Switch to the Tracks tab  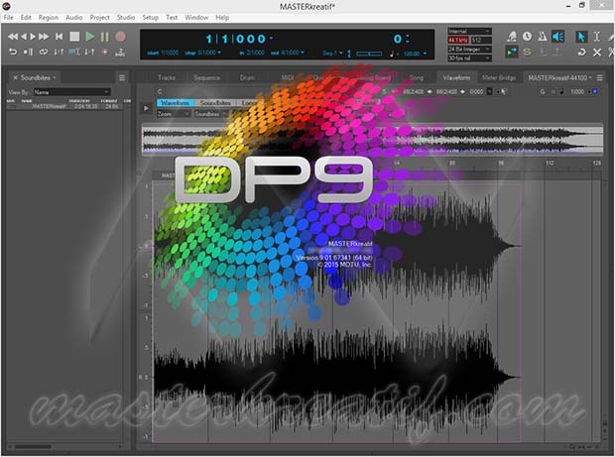point(167,77)
